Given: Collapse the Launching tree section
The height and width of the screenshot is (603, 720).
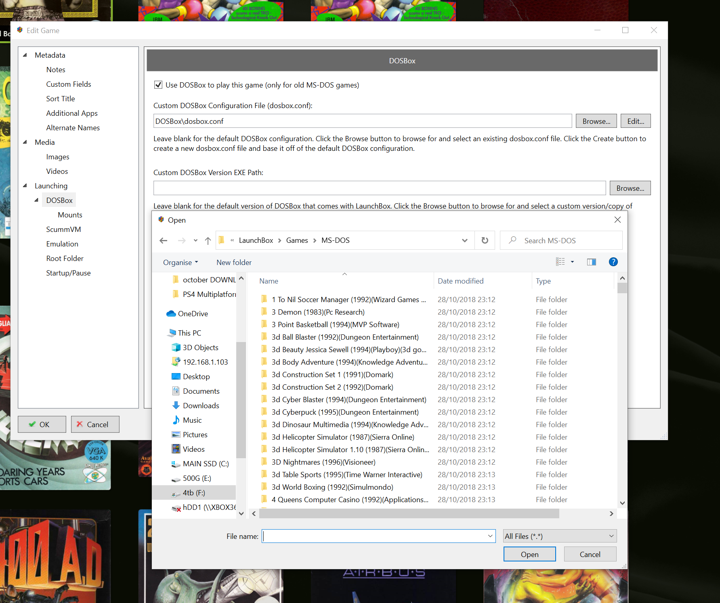Looking at the screenshot, I should point(25,186).
